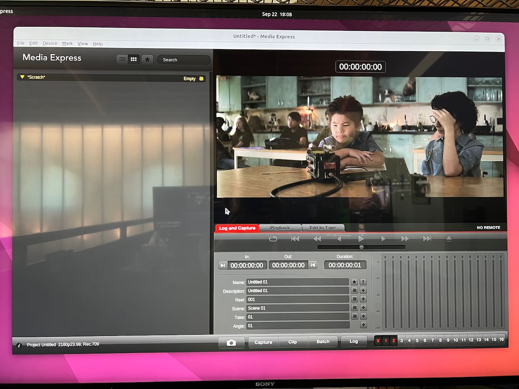Click the Scratch bin folder icon
The width and height of the screenshot is (519, 389).
click(x=202, y=79)
